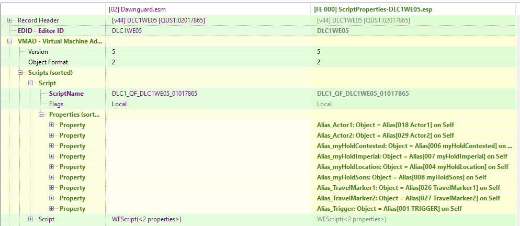
Task: Click Dawnguard.esm ScriptName DLC1_QF_DLC1WE05_01017865
Action: click(154, 94)
